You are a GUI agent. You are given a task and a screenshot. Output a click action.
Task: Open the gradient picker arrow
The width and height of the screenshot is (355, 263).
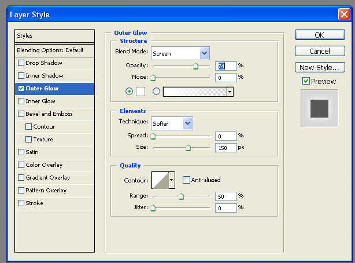230,92
